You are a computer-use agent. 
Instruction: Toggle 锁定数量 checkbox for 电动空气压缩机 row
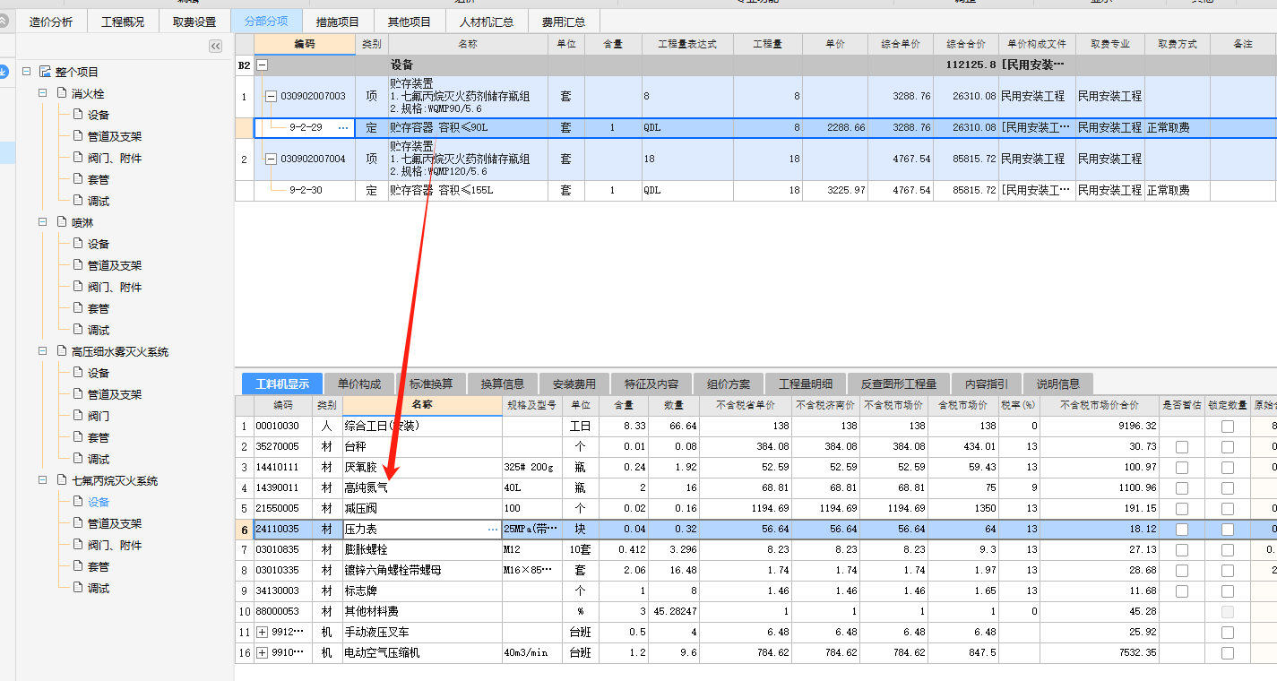tap(1227, 652)
